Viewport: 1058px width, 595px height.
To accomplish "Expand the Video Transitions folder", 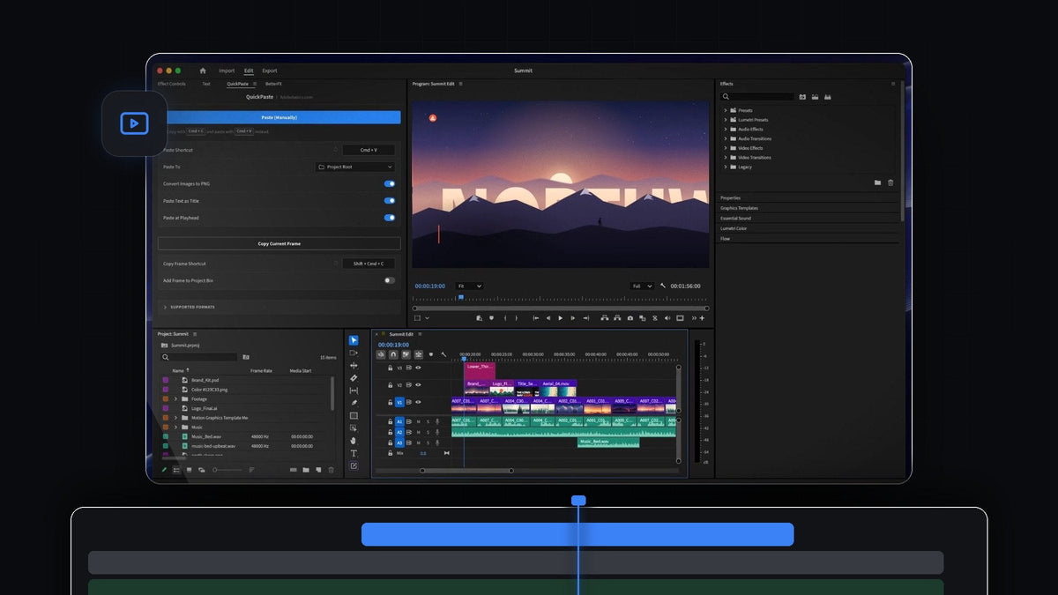I will (726, 158).
